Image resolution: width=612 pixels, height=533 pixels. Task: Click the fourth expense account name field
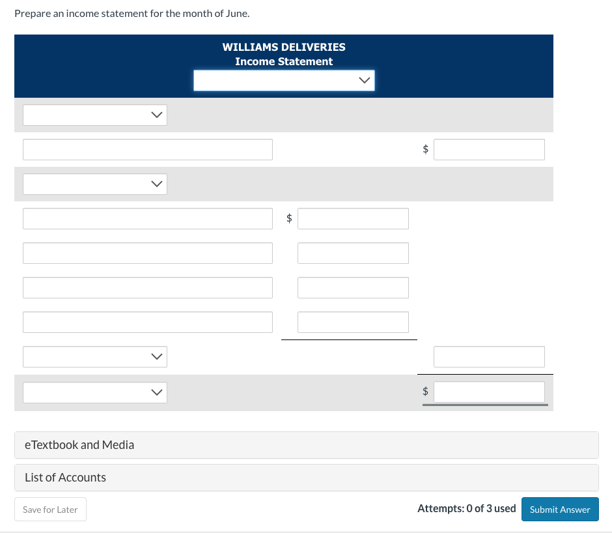coord(148,322)
